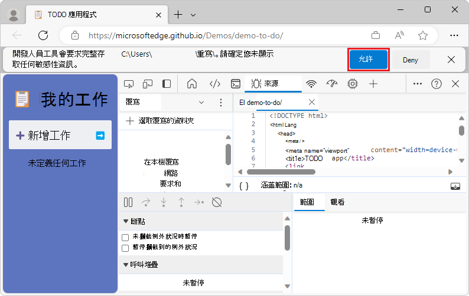Expand the 覆寫 navigator tab dropdown
Viewport: 469px width, 296px height.
coord(201,103)
